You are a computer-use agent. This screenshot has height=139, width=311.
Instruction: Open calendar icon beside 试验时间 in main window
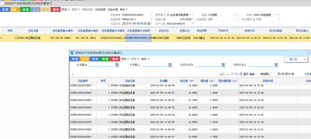[149, 24]
